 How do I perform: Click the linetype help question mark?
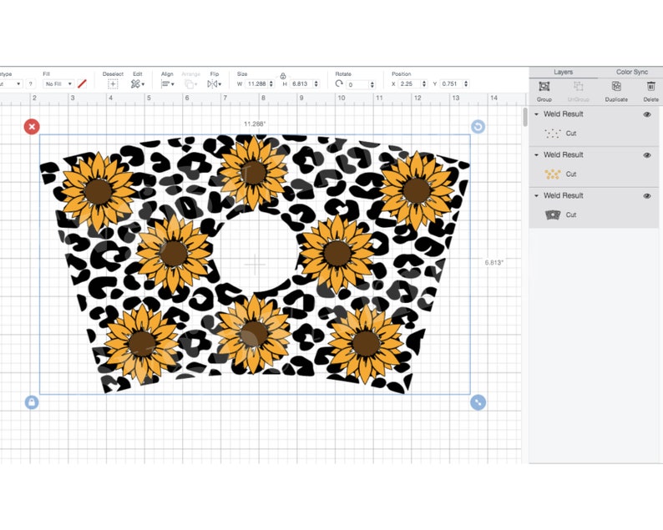point(30,84)
